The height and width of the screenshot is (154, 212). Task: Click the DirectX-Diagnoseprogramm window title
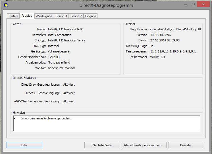tap(106, 5)
